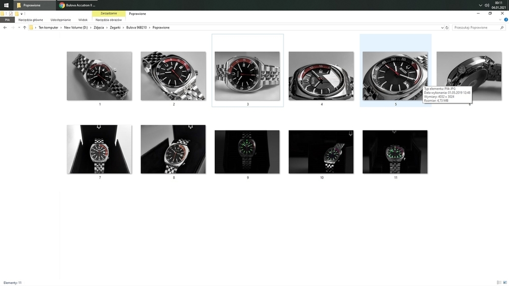Viewport: 509px width, 286px height.
Task: Refresh the Poprawione folder view
Action: [x=447, y=27]
